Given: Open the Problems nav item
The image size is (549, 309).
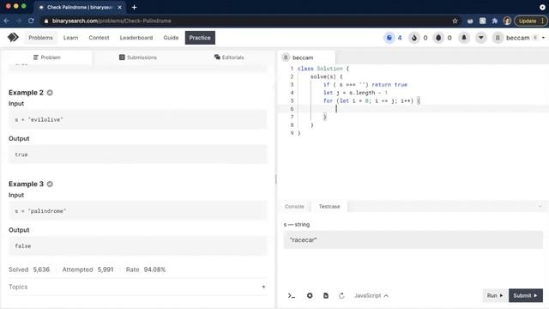Looking at the screenshot, I should 40,38.
